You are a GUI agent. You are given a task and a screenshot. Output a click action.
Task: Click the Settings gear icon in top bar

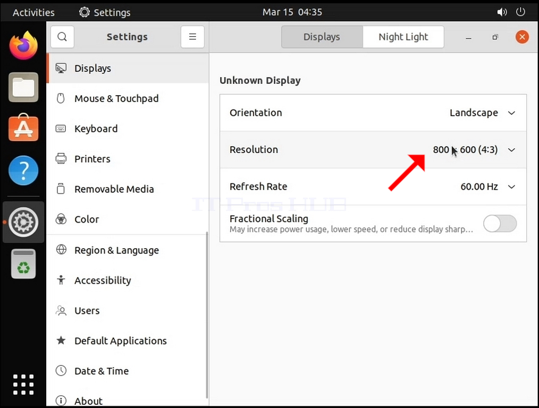pos(84,12)
